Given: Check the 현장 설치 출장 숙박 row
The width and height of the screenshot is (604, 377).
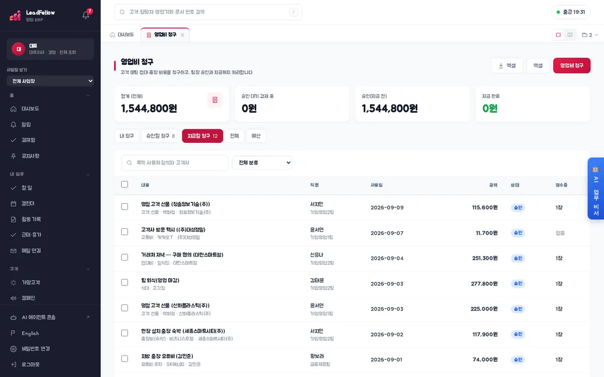Looking at the screenshot, I should coord(125,333).
